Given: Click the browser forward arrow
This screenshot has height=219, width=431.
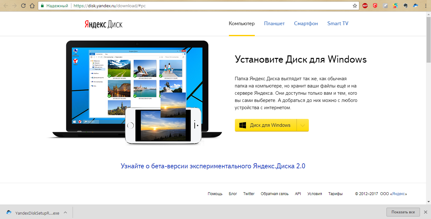Looking at the screenshot, I should tap(15, 6).
